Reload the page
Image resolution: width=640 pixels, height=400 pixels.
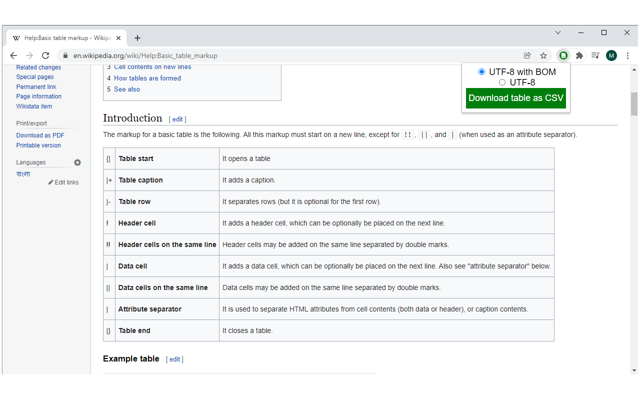point(45,55)
